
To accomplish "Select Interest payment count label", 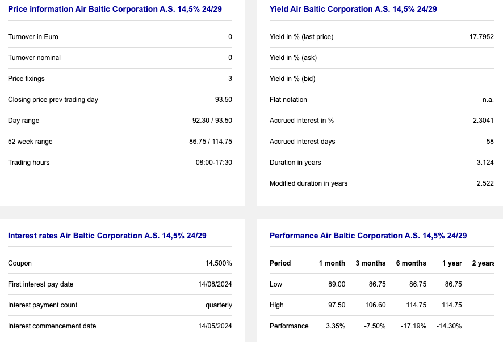I will pyautogui.click(x=43, y=305).
